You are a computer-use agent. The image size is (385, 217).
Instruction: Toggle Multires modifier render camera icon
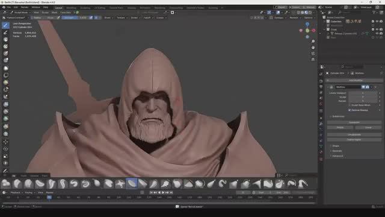[368, 87]
